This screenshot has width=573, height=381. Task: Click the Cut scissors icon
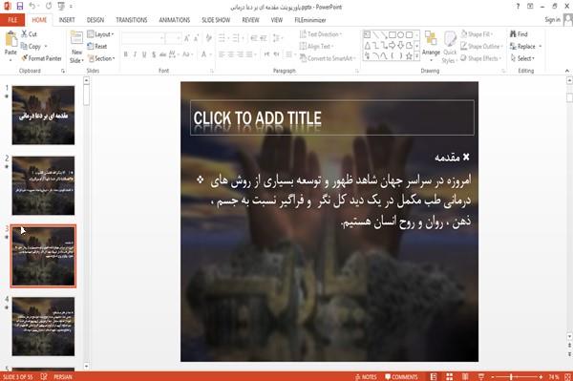(x=24, y=34)
